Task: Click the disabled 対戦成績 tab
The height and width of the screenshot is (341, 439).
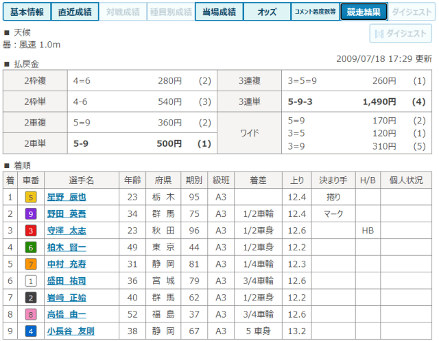Action: coord(123,12)
